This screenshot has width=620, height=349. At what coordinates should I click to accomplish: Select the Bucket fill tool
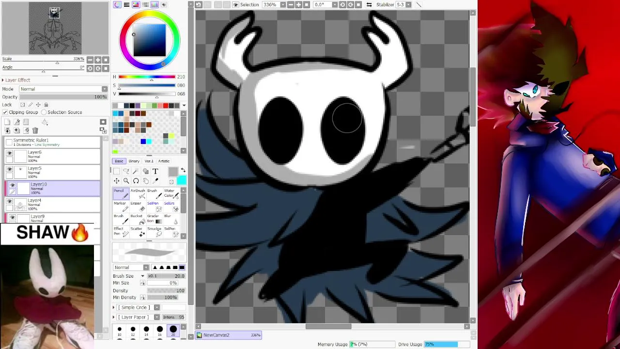[138, 219]
